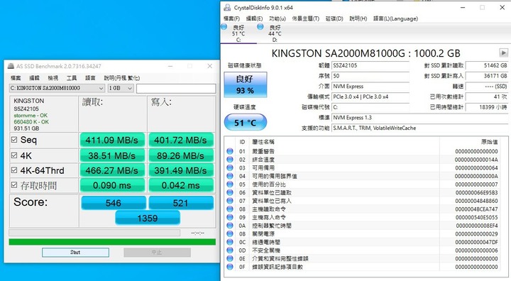Click the 51 °C temperature button

[246, 123]
